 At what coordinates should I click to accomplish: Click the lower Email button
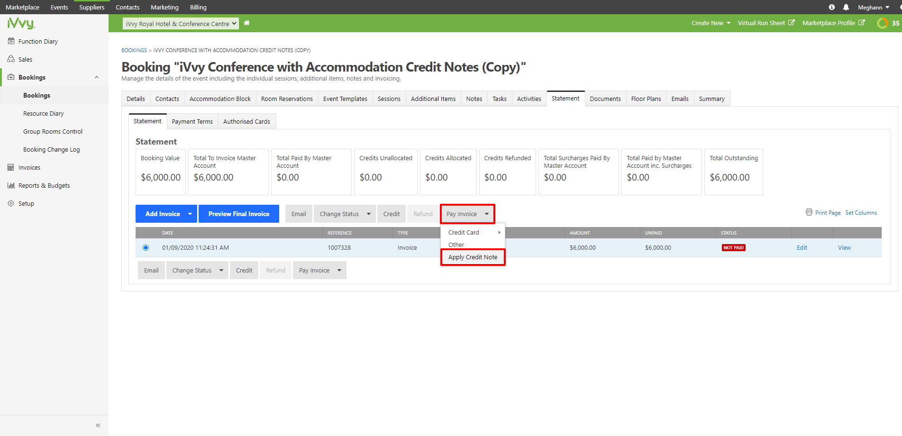pyautogui.click(x=151, y=270)
